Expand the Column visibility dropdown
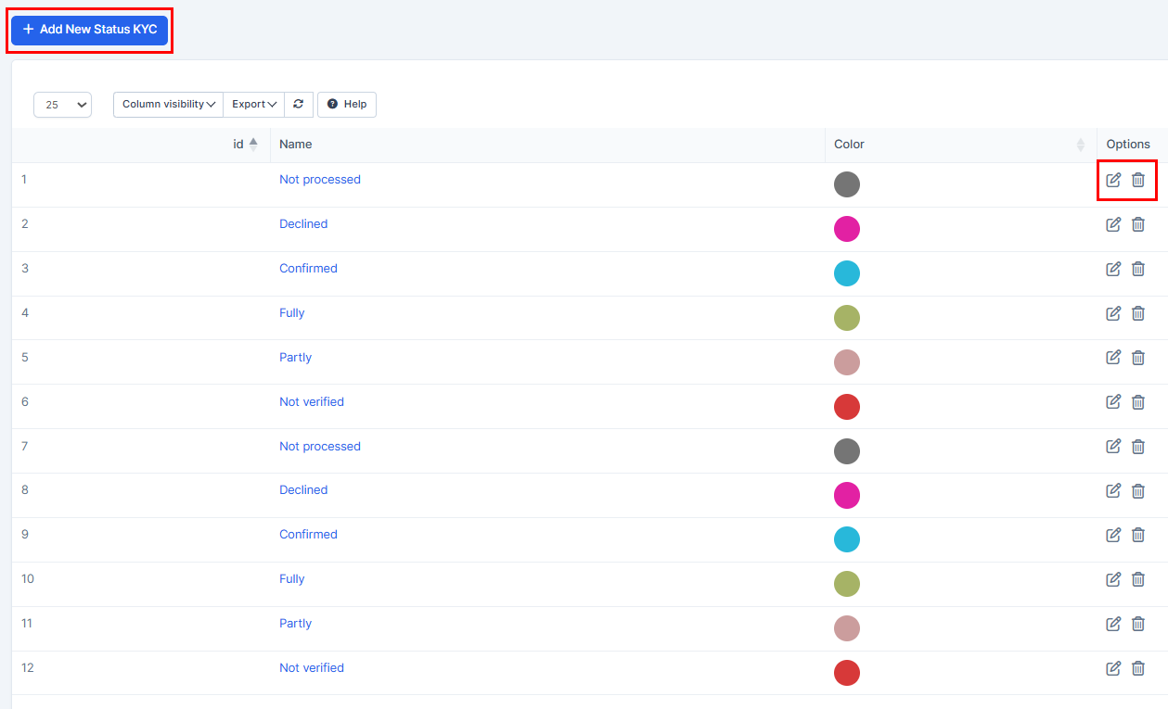 168,105
